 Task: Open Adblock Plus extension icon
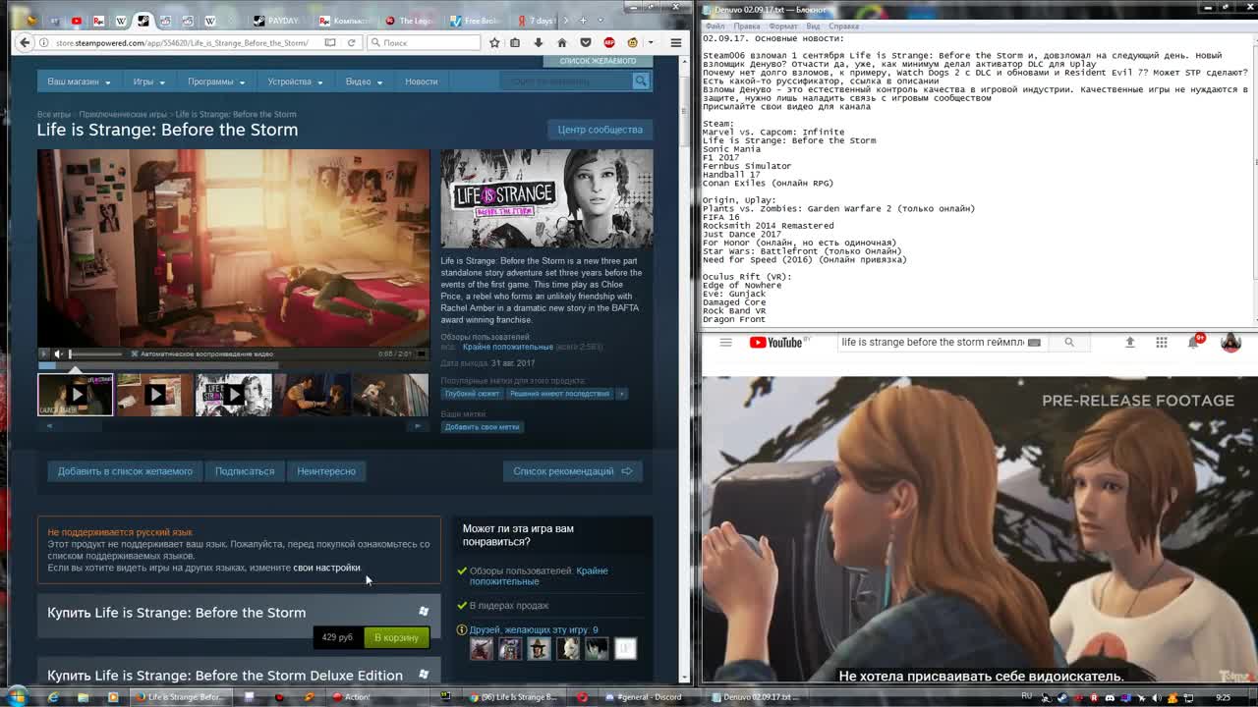coord(609,42)
